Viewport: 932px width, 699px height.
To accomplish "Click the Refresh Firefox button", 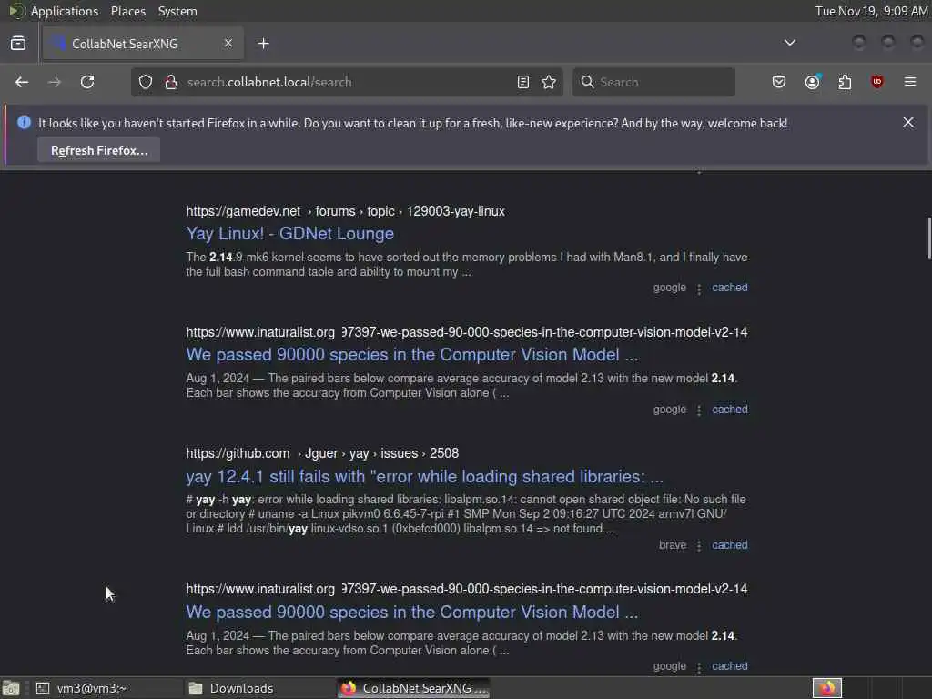I will pos(98,150).
